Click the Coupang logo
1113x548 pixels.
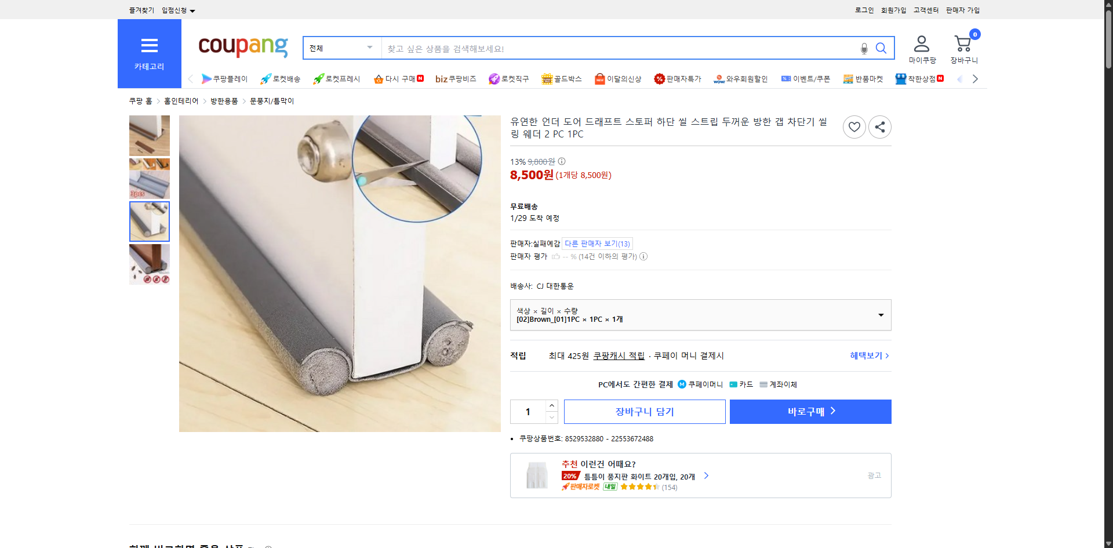(x=243, y=48)
